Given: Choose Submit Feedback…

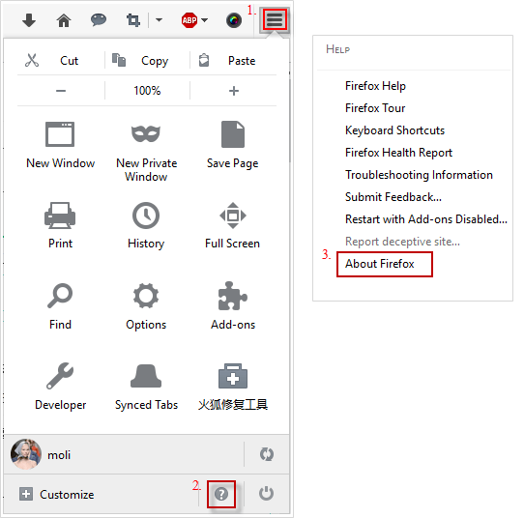Looking at the screenshot, I should pos(393,197).
